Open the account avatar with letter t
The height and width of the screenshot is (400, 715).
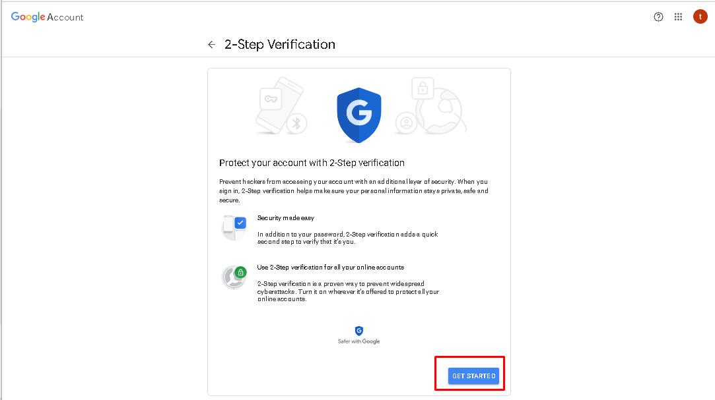700,17
